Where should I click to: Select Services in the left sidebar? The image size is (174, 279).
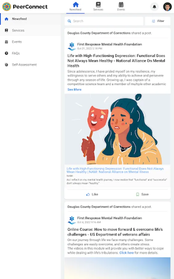(x=30, y=30)
